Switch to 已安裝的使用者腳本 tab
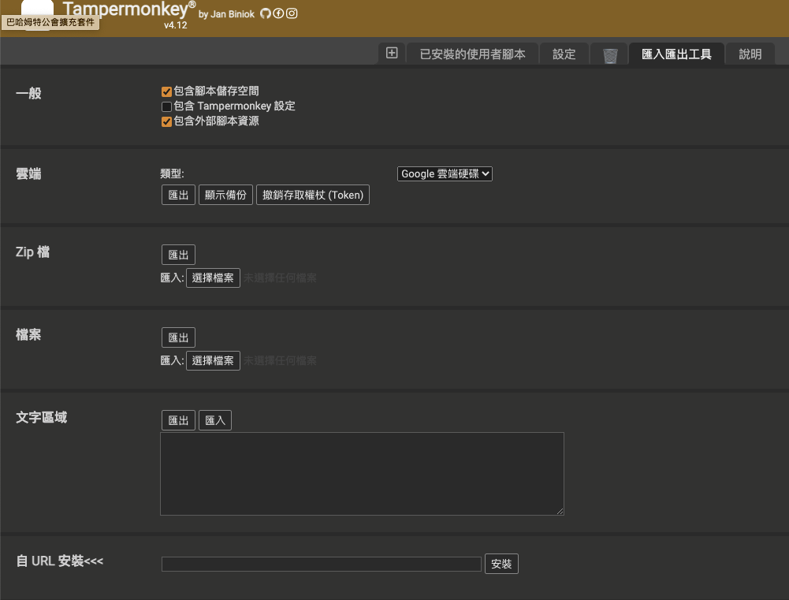The image size is (789, 600). click(x=472, y=54)
